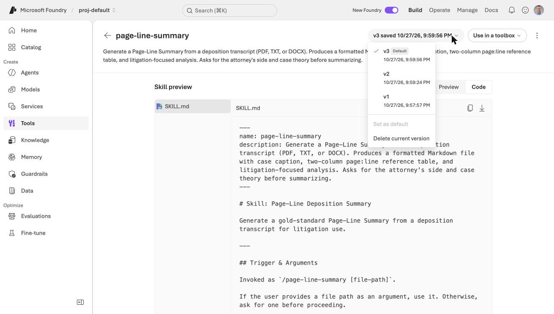
Task: Select version v2 from the list
Action: pos(401,78)
